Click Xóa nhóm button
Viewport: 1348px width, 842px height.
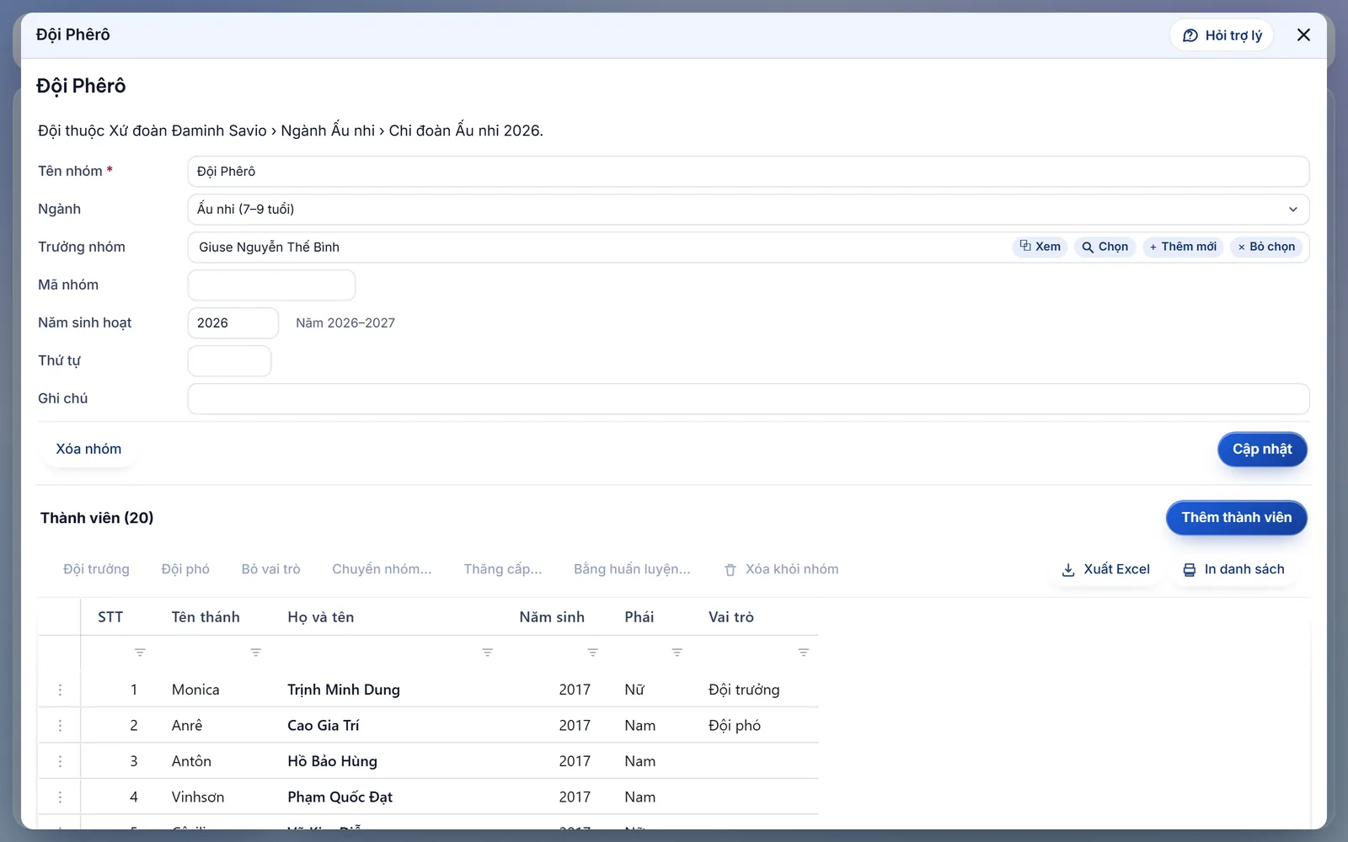tap(88, 449)
